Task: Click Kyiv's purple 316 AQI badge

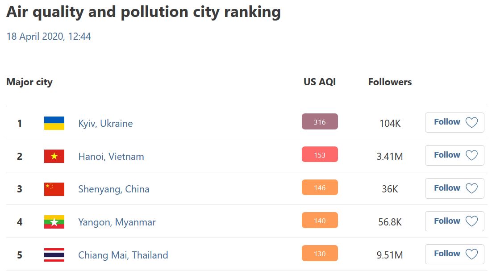Action: 320,122
